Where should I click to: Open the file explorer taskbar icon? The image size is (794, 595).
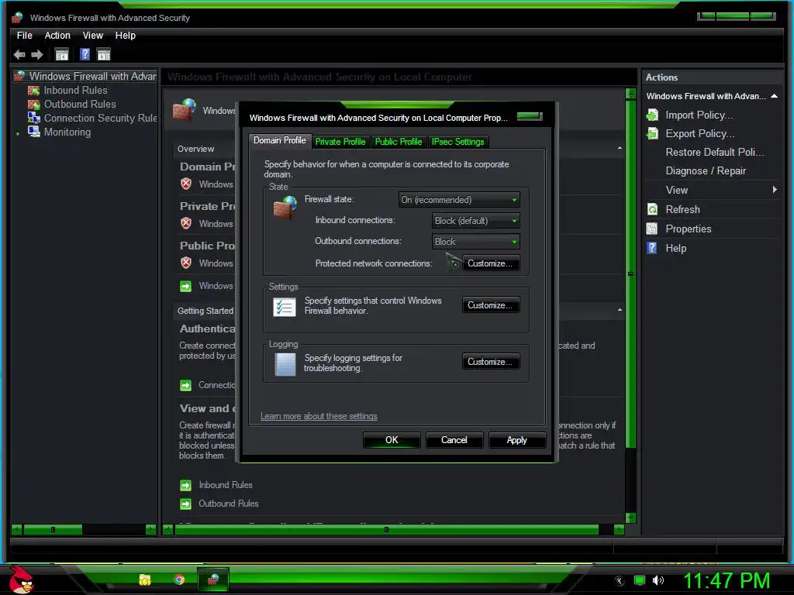click(145, 580)
